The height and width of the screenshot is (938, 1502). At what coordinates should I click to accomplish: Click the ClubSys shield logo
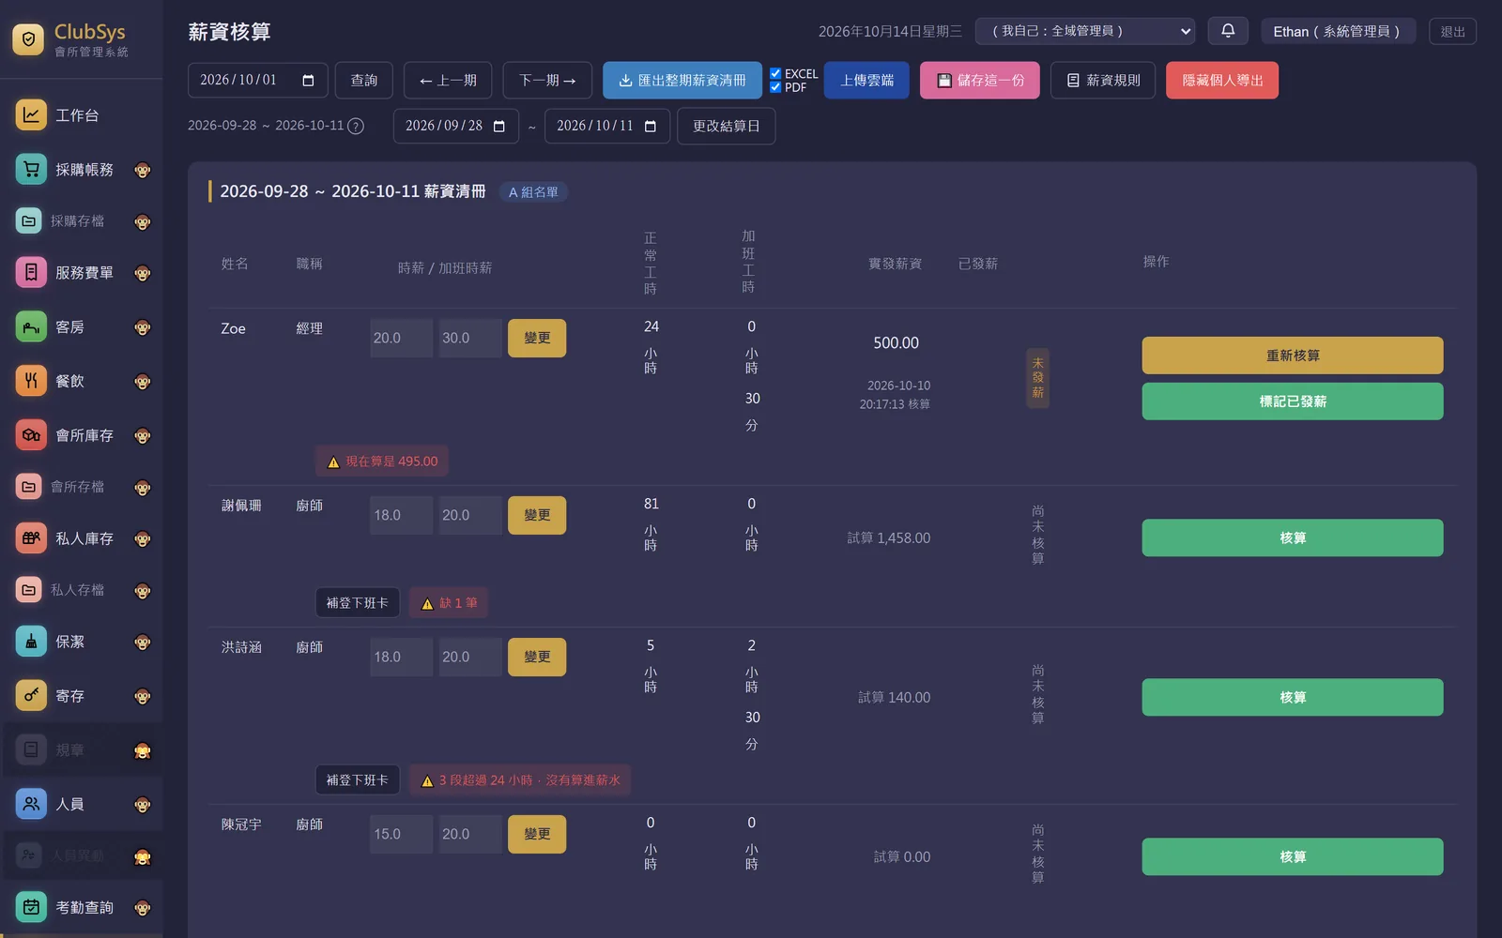28,39
